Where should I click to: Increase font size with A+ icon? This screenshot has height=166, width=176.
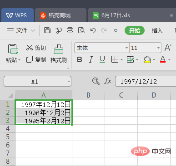pos(168,48)
